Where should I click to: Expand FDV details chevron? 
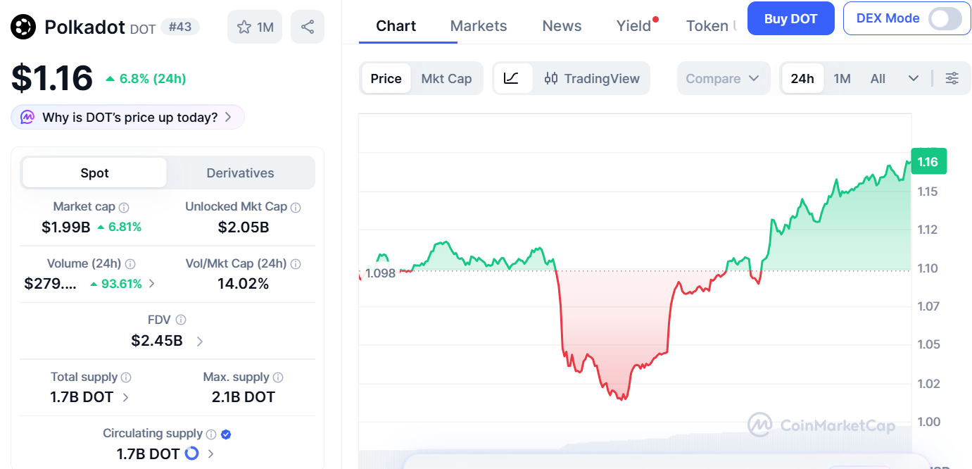(x=200, y=341)
